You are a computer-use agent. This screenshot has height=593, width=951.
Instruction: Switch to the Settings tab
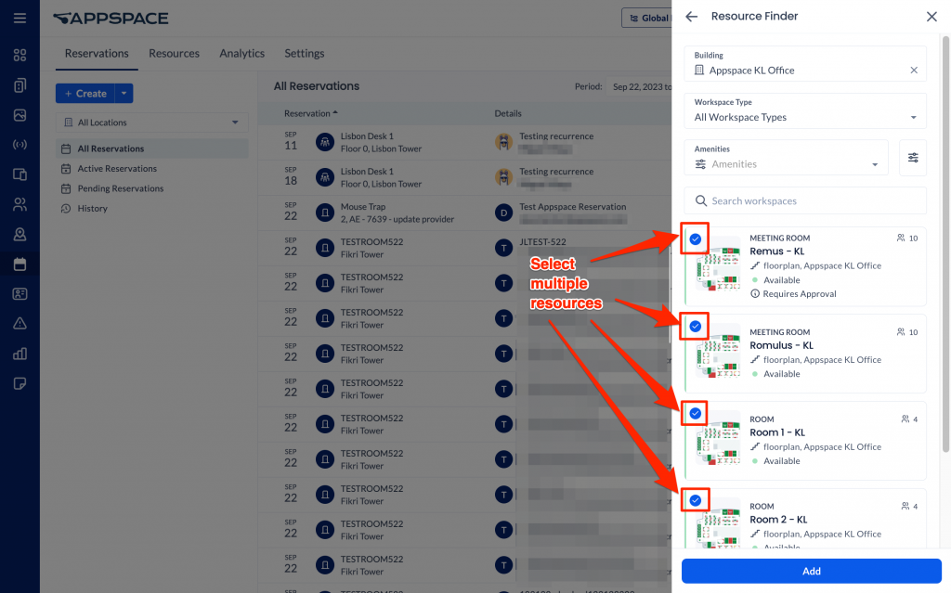[x=305, y=53]
